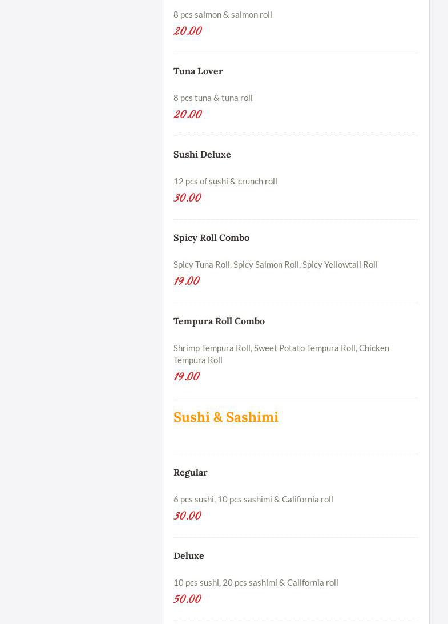Select the Sushi Deluxe menu item heading
Viewport: 448px width, 624px height.
tap(202, 154)
